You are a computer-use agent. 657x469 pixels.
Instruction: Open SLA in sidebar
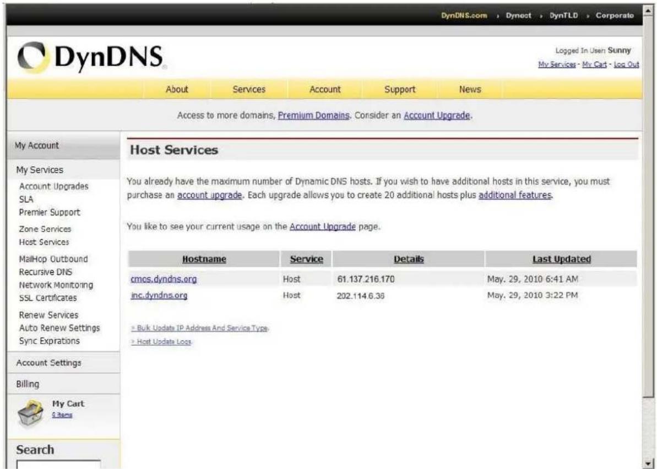(26, 200)
